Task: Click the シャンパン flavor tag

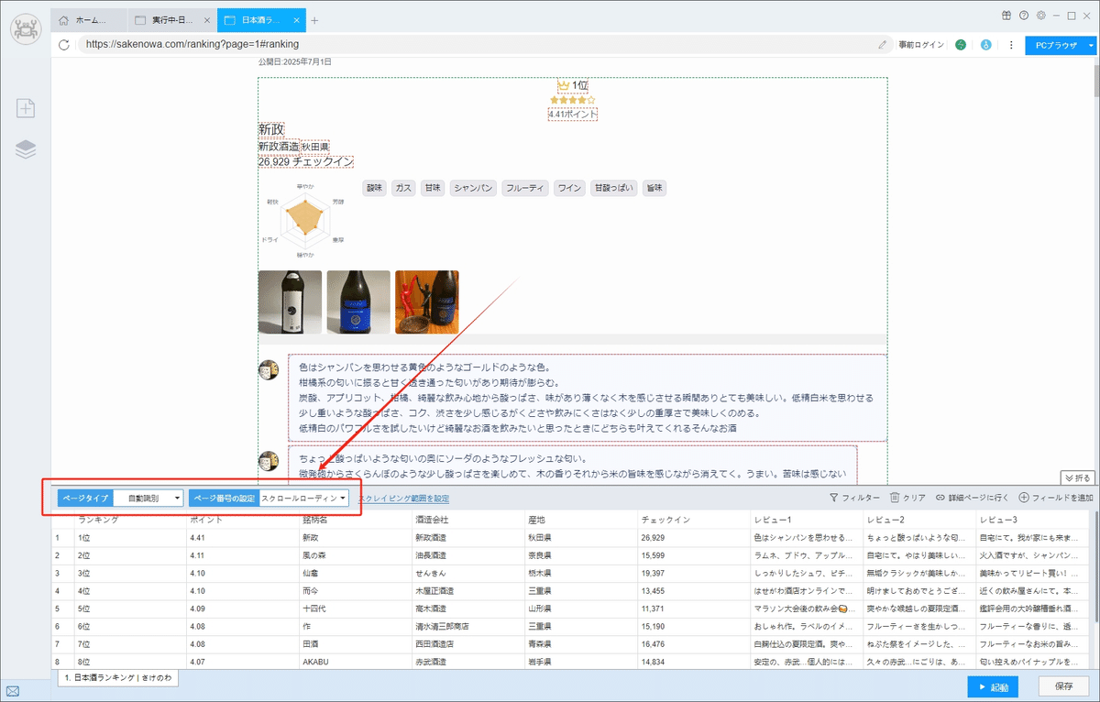Action: (474, 188)
